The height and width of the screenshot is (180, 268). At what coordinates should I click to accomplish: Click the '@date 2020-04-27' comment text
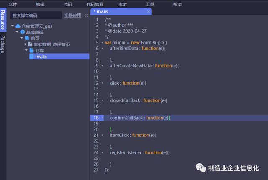[x=127, y=31]
